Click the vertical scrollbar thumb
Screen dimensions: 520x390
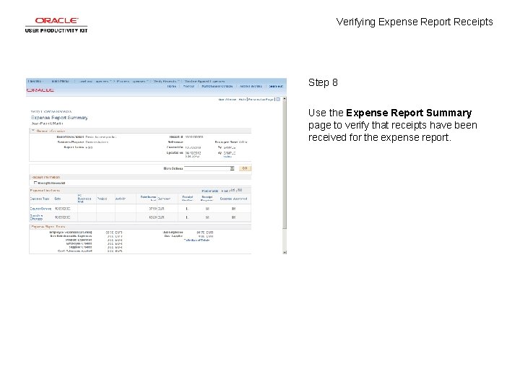285,165
